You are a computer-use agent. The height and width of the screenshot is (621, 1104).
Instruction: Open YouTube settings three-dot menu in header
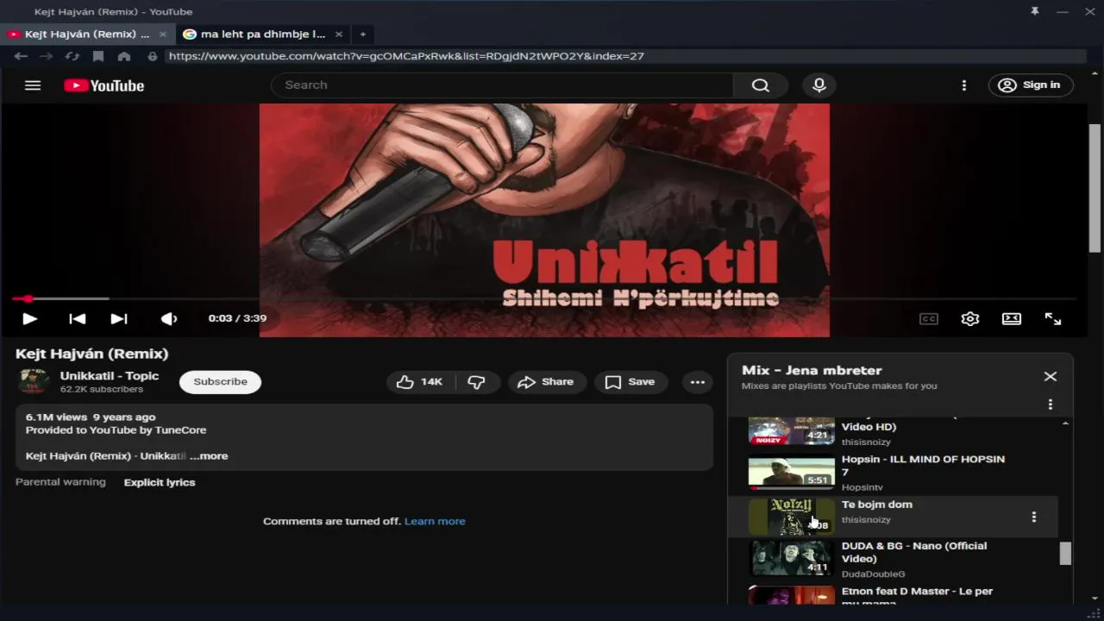(964, 85)
